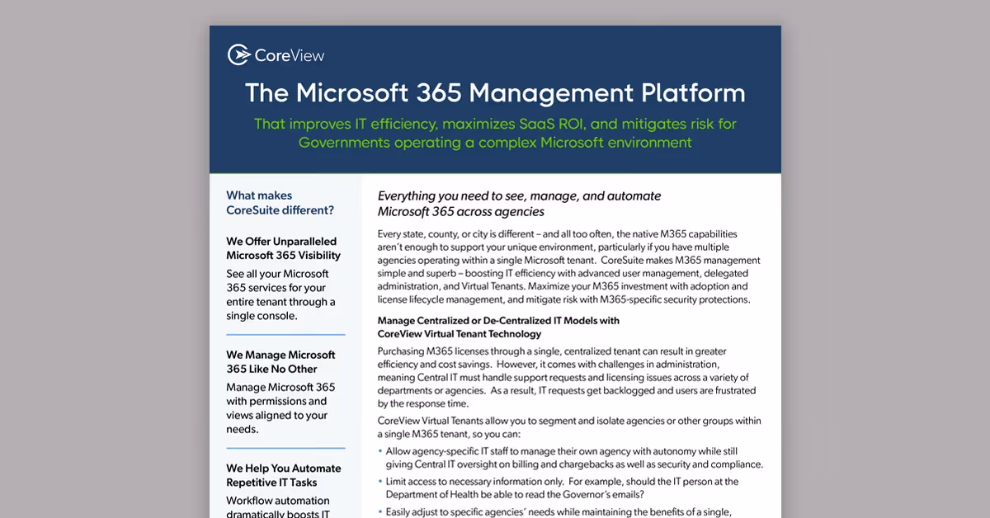The width and height of the screenshot is (990, 518).
Task: Click the bullet beside 'Easily adjust to specific agencies' needs'
Action: (381, 510)
